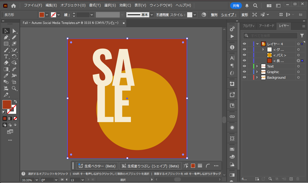Open the オブジェクト(O) menu

73,5
